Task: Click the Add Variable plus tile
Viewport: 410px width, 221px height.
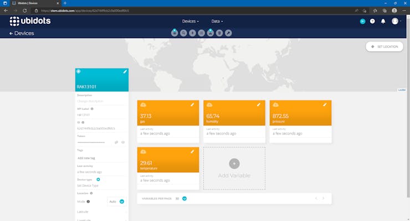Action: [234, 169]
